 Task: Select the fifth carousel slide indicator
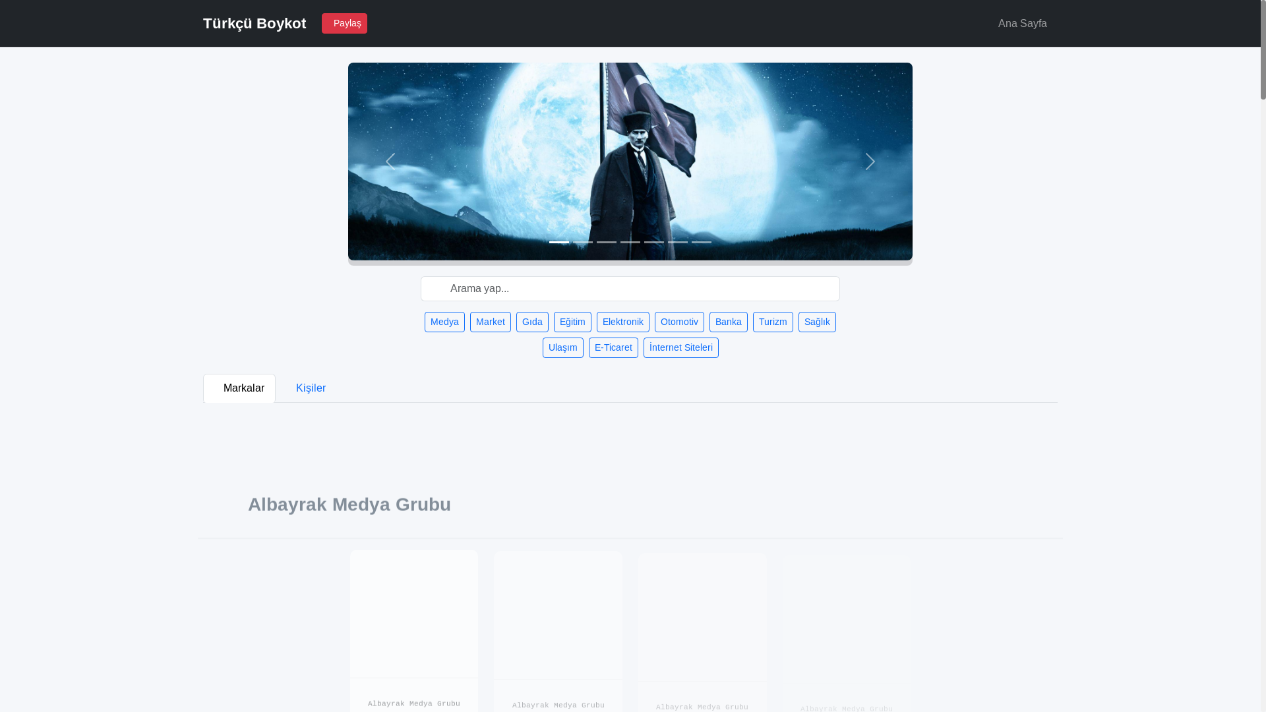click(x=654, y=242)
